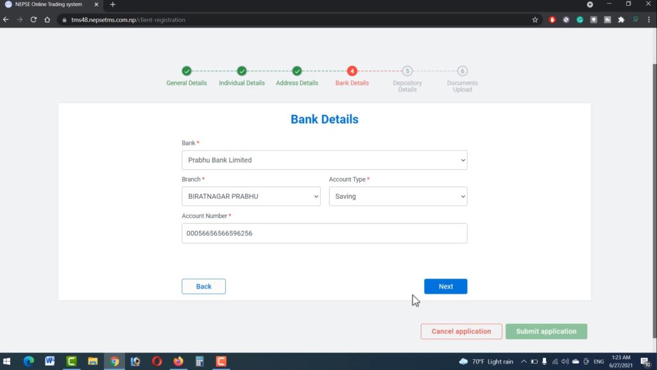Bookmark this page with the star icon
This screenshot has width=657, height=370.
[535, 20]
